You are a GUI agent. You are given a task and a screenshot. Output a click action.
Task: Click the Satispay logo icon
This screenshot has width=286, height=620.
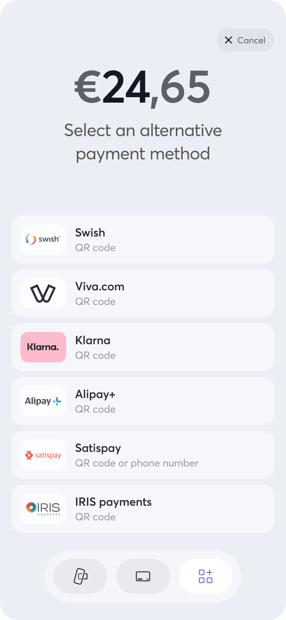pyautogui.click(x=43, y=455)
